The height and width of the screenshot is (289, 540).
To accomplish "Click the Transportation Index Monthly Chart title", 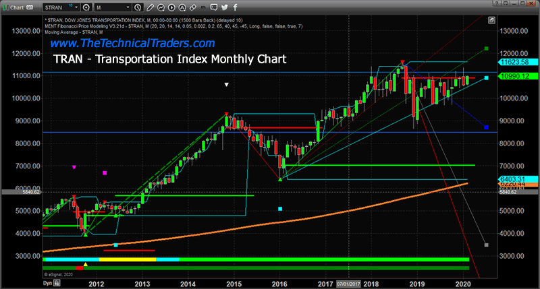I will tap(170, 59).
